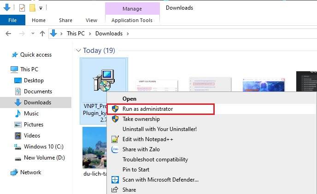
Task: Select the du-lich photo thumbnail
Action: pos(94,148)
